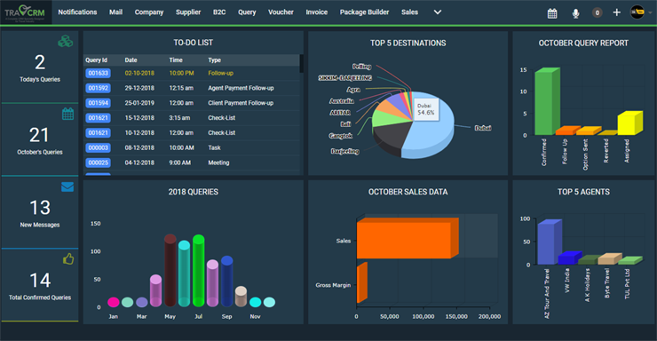
Task: Open query 001621 dated 15-12-2018
Action: pos(98,118)
